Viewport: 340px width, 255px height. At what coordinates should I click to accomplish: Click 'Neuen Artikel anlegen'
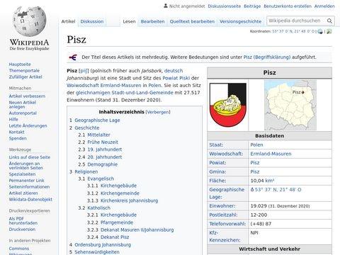23,105
